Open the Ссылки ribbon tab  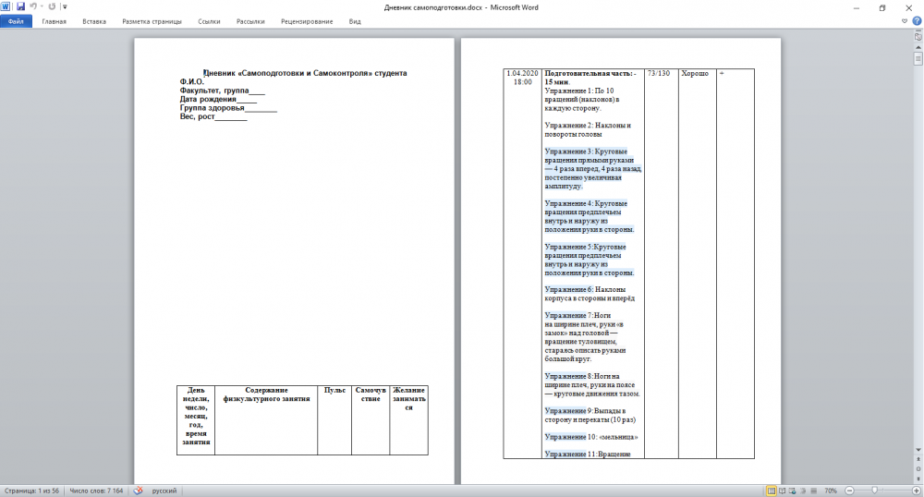(x=209, y=21)
